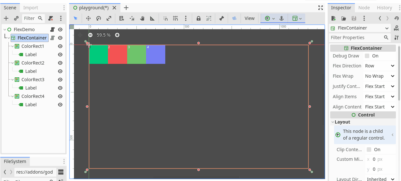Choose the pivot point tool
Viewport: 401px width, 181px height.
[132, 18]
